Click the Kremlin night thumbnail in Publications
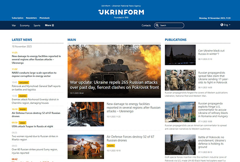The image size is (240, 162). click(180, 55)
